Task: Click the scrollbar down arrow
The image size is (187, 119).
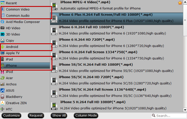Action: point(185,110)
